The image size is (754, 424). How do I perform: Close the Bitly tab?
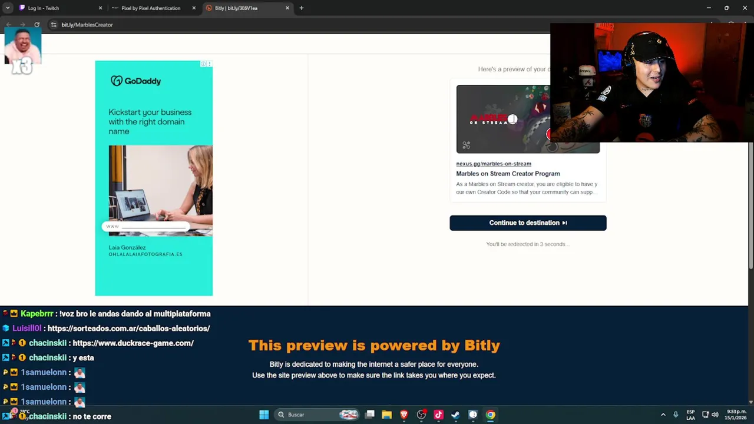[287, 8]
